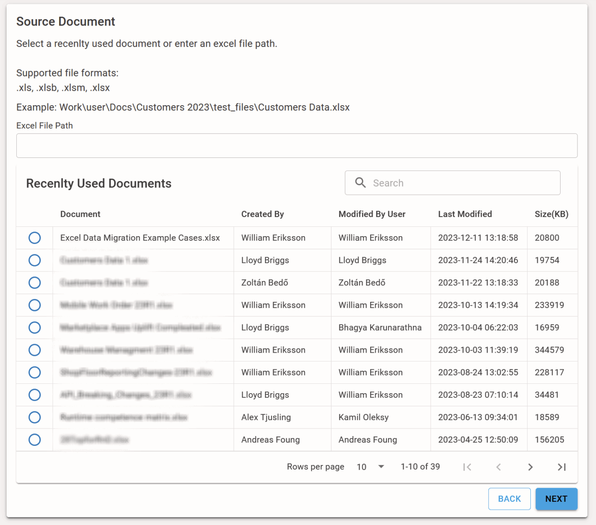Sort by the Size(KB) column header

pos(551,214)
